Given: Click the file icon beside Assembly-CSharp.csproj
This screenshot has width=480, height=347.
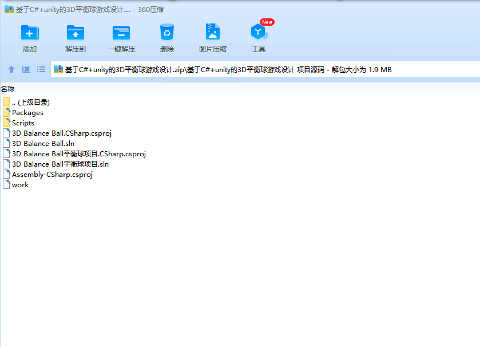Looking at the screenshot, I should pyautogui.click(x=6, y=174).
